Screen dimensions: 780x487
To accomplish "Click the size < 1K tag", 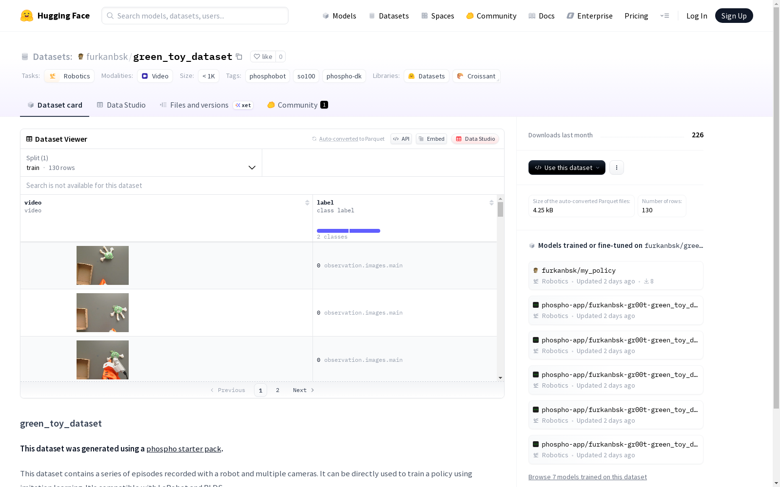I will pos(209,76).
